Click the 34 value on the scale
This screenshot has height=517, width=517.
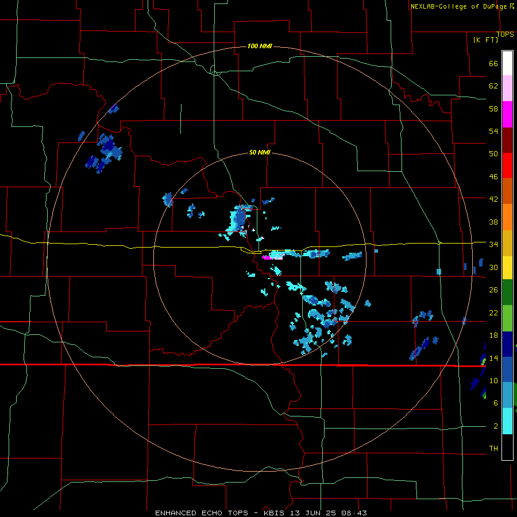pos(493,245)
